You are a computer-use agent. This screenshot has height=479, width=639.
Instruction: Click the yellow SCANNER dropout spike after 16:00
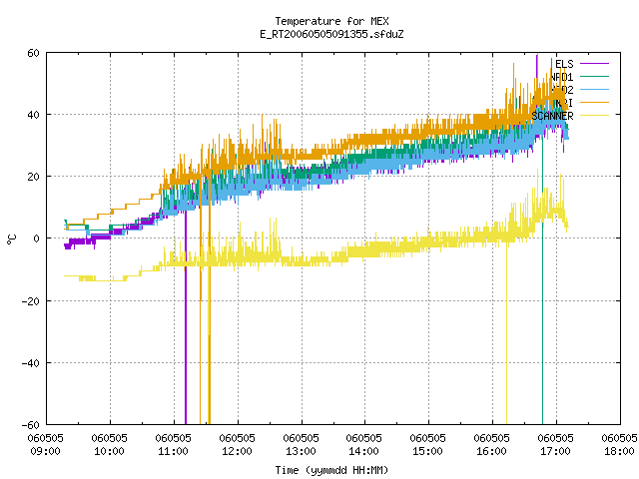coord(506,332)
